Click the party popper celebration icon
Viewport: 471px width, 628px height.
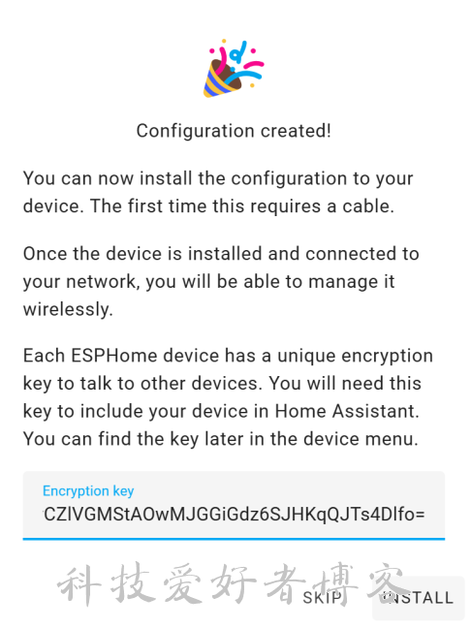234,69
